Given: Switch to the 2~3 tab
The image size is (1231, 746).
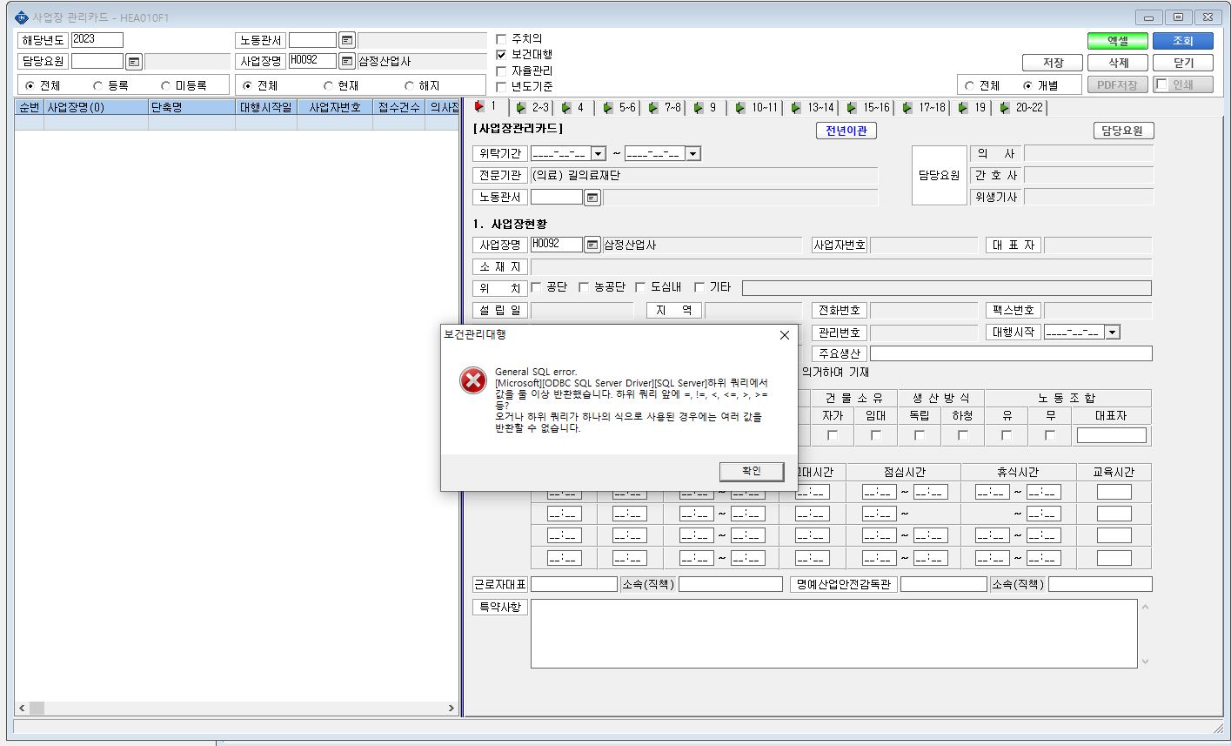Looking at the screenshot, I should 533,108.
